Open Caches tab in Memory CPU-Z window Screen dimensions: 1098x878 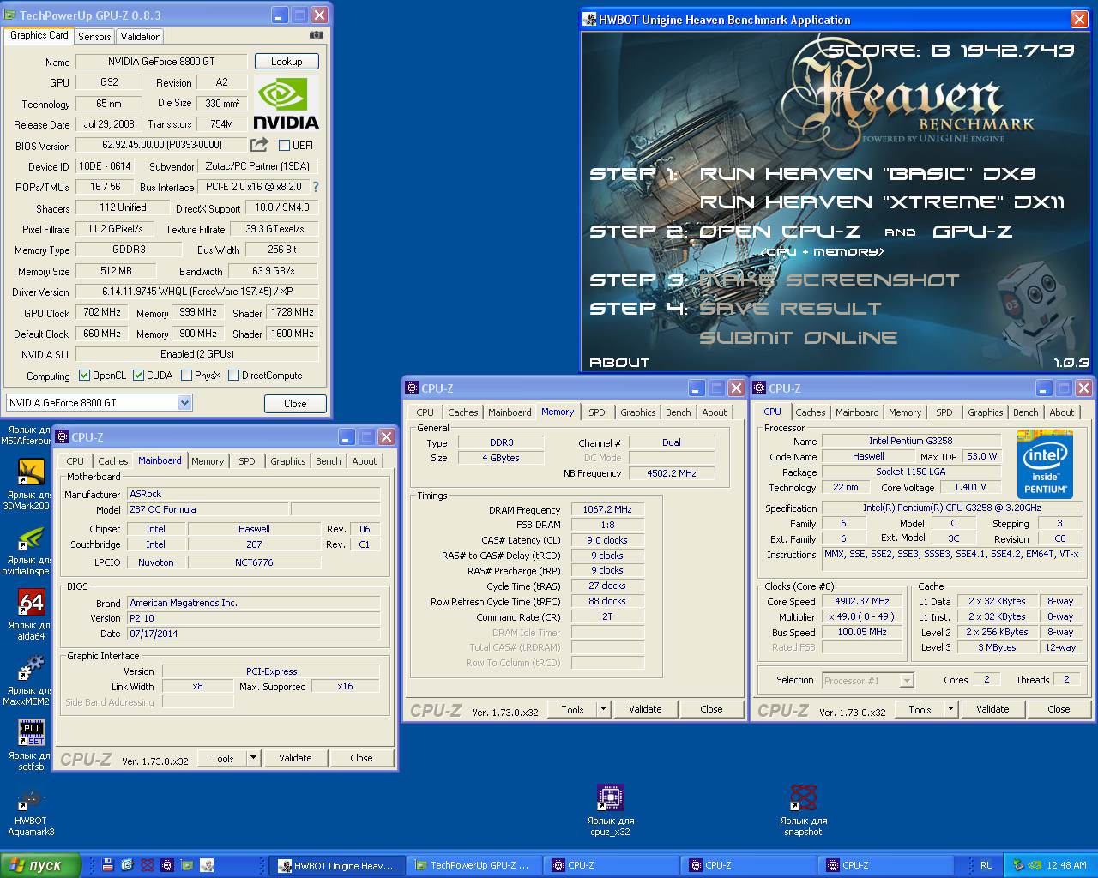[x=463, y=412]
